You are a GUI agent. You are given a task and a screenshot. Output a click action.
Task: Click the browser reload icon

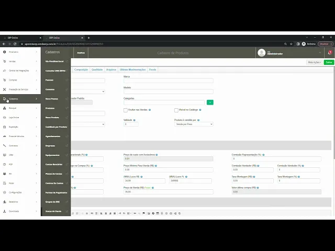15,44
